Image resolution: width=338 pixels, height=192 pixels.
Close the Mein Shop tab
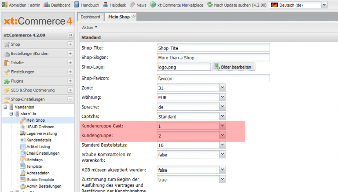134,16
